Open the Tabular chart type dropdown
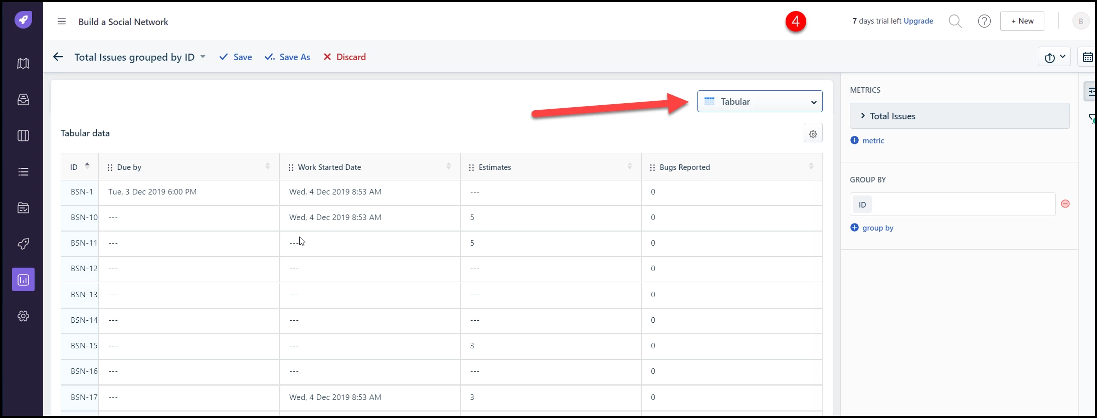 tap(760, 102)
